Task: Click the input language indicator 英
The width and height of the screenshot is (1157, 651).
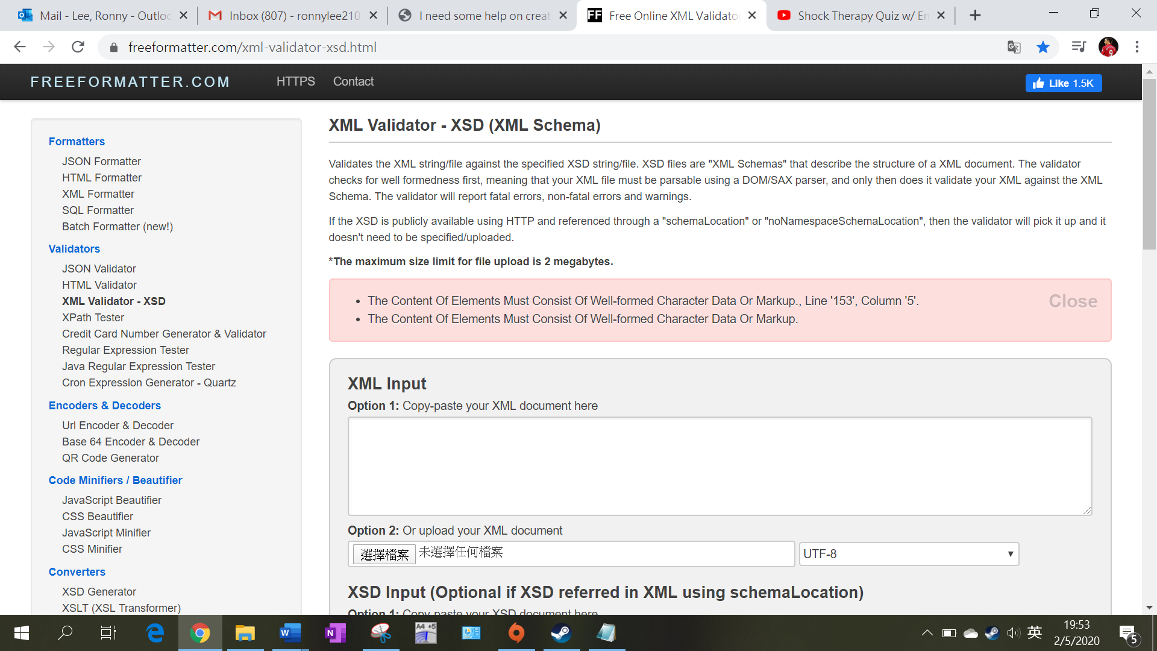Action: (x=1035, y=632)
